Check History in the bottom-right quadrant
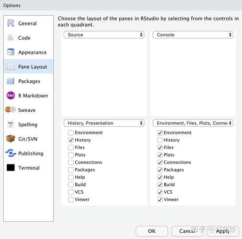242x239 pixels. tap(160, 140)
